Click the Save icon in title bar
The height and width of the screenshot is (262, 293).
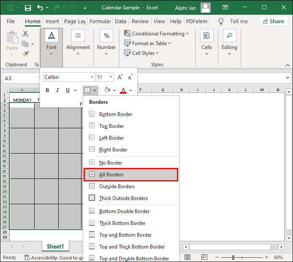[28, 8]
